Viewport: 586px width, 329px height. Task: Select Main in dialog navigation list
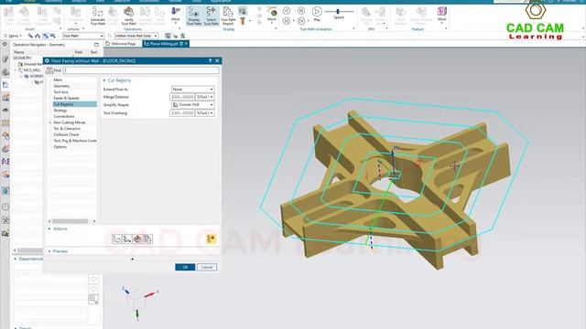click(58, 80)
